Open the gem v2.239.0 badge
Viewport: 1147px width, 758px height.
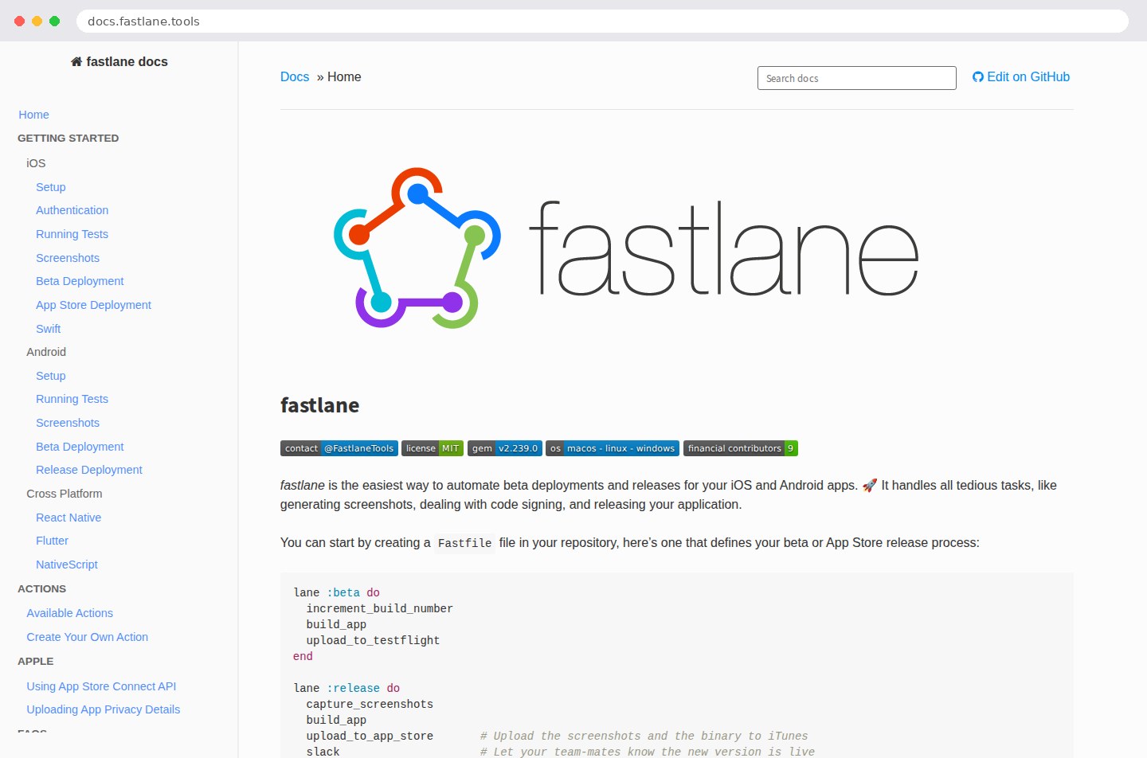click(x=505, y=448)
